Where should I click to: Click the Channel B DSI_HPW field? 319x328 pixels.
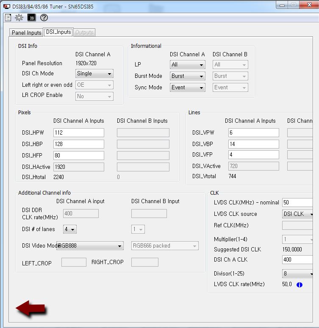143,132
